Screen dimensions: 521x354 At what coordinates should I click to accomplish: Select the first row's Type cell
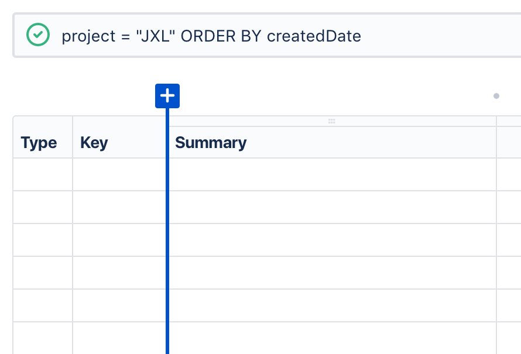click(x=43, y=175)
